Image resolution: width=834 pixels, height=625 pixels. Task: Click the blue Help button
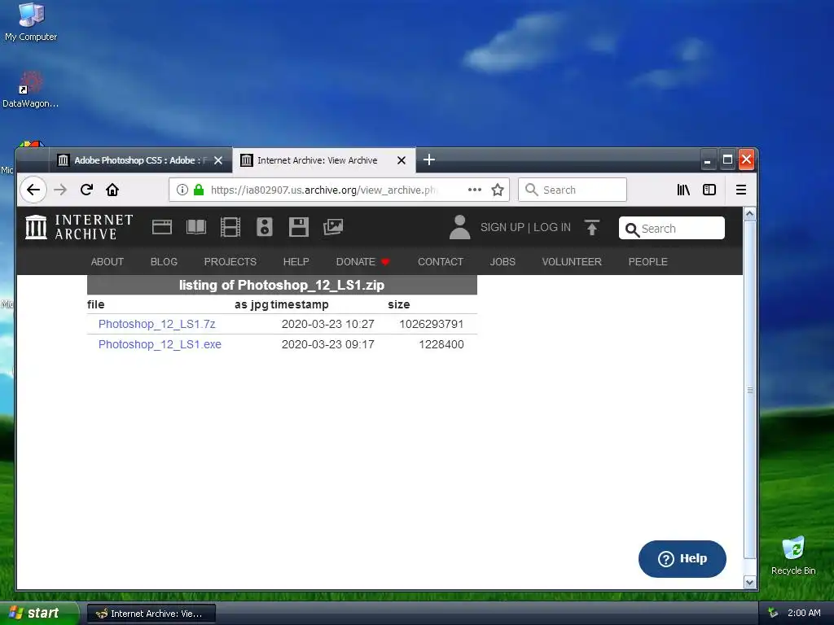tap(682, 558)
